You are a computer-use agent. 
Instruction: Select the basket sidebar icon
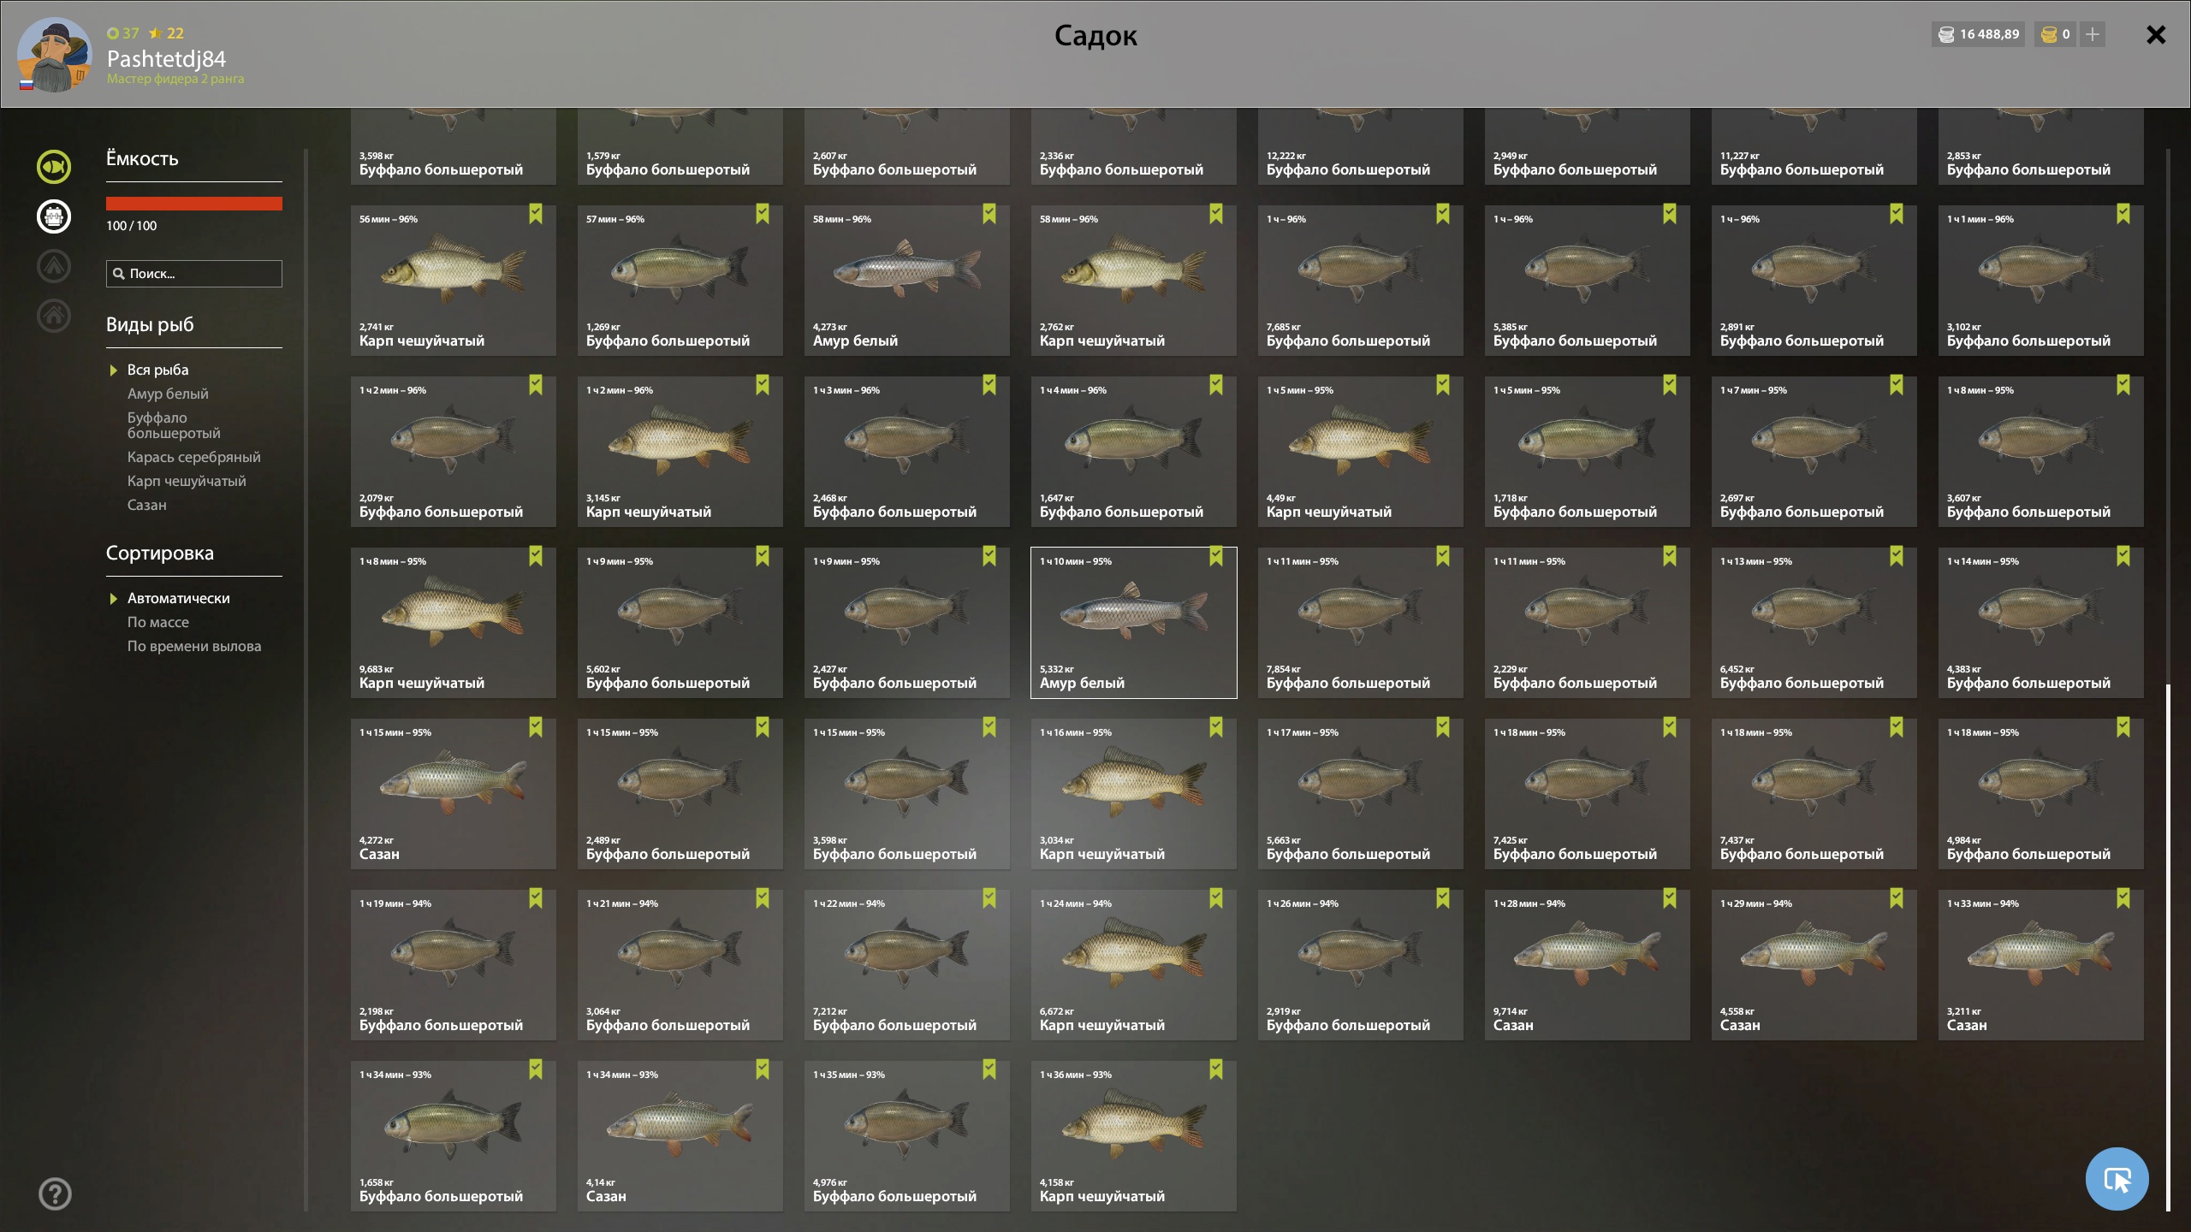[x=54, y=216]
